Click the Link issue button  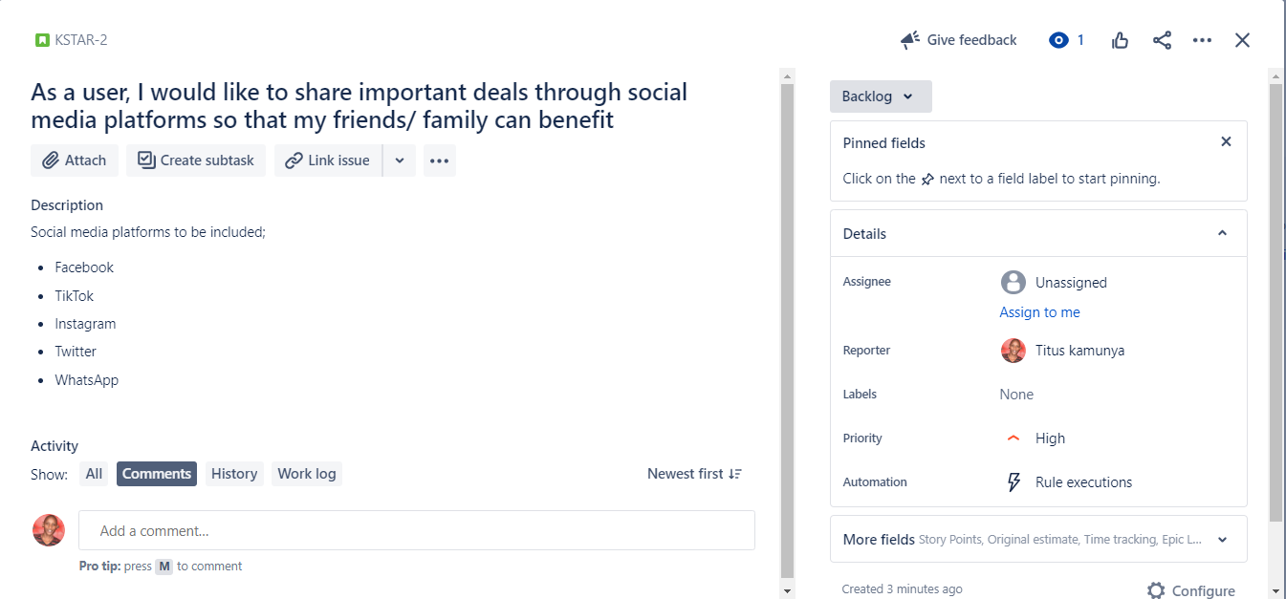point(328,160)
